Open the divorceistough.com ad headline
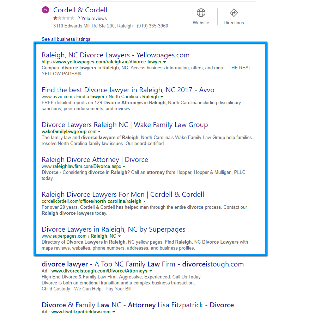The width and height of the screenshot is (327, 314). click(143, 264)
